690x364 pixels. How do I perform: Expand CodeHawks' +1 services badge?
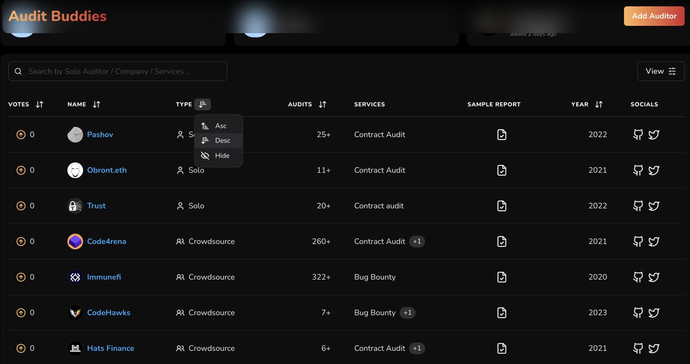407,313
